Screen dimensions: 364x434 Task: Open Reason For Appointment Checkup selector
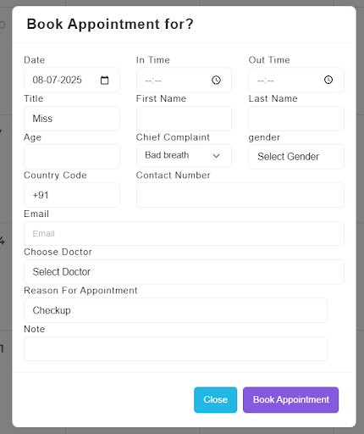point(176,310)
